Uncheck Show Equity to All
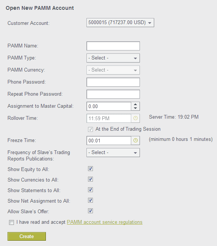 (90, 169)
